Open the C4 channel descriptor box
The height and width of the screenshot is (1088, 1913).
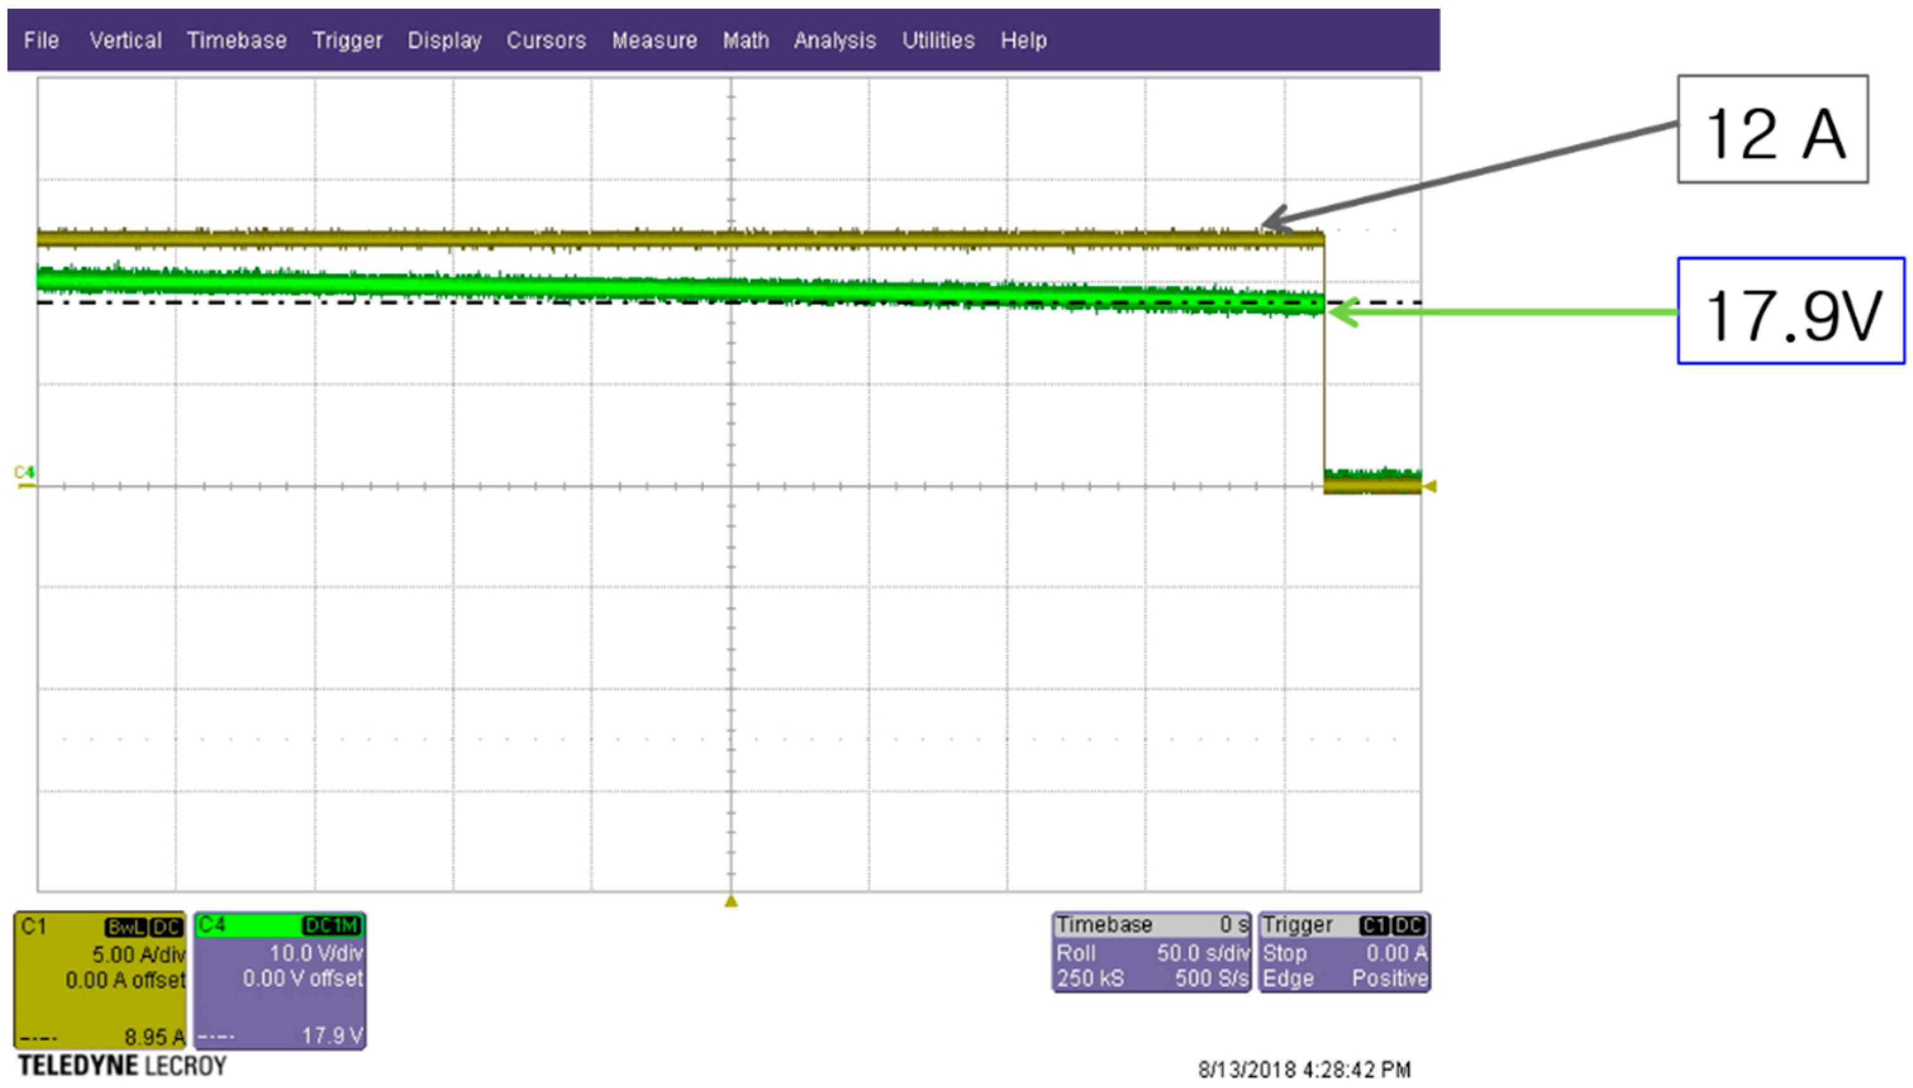[x=279, y=980]
